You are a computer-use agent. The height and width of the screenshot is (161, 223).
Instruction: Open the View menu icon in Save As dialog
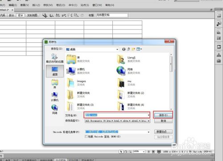point(139,49)
